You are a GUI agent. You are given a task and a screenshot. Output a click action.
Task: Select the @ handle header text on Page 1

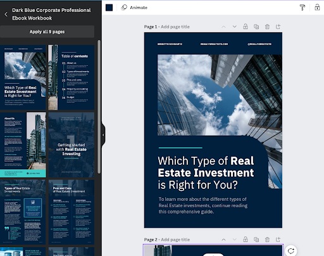[259, 44]
